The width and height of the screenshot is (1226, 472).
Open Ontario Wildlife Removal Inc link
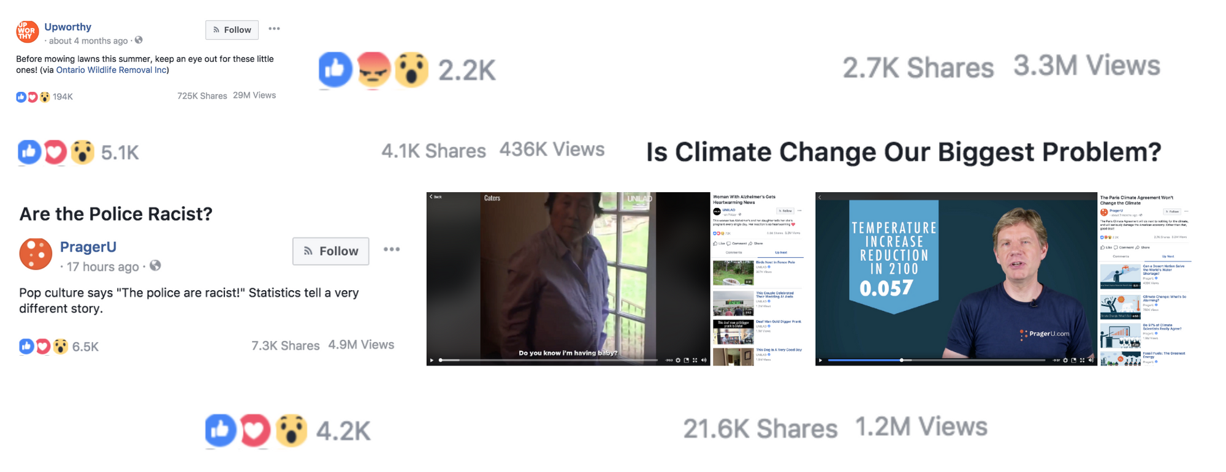111,70
